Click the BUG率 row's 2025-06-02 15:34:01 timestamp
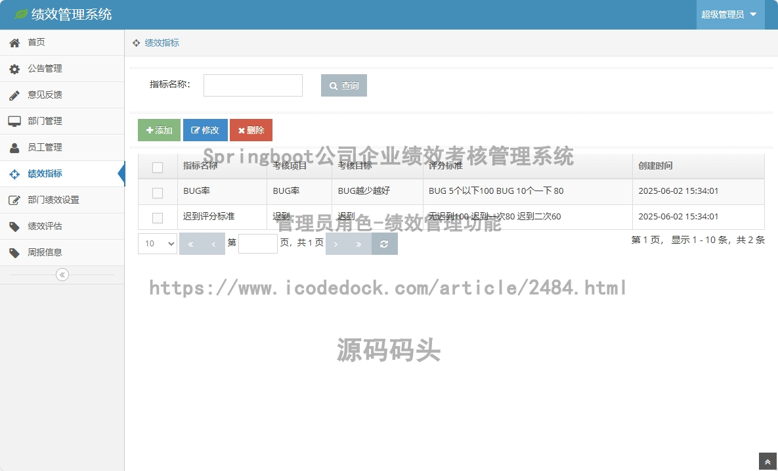 click(x=678, y=191)
